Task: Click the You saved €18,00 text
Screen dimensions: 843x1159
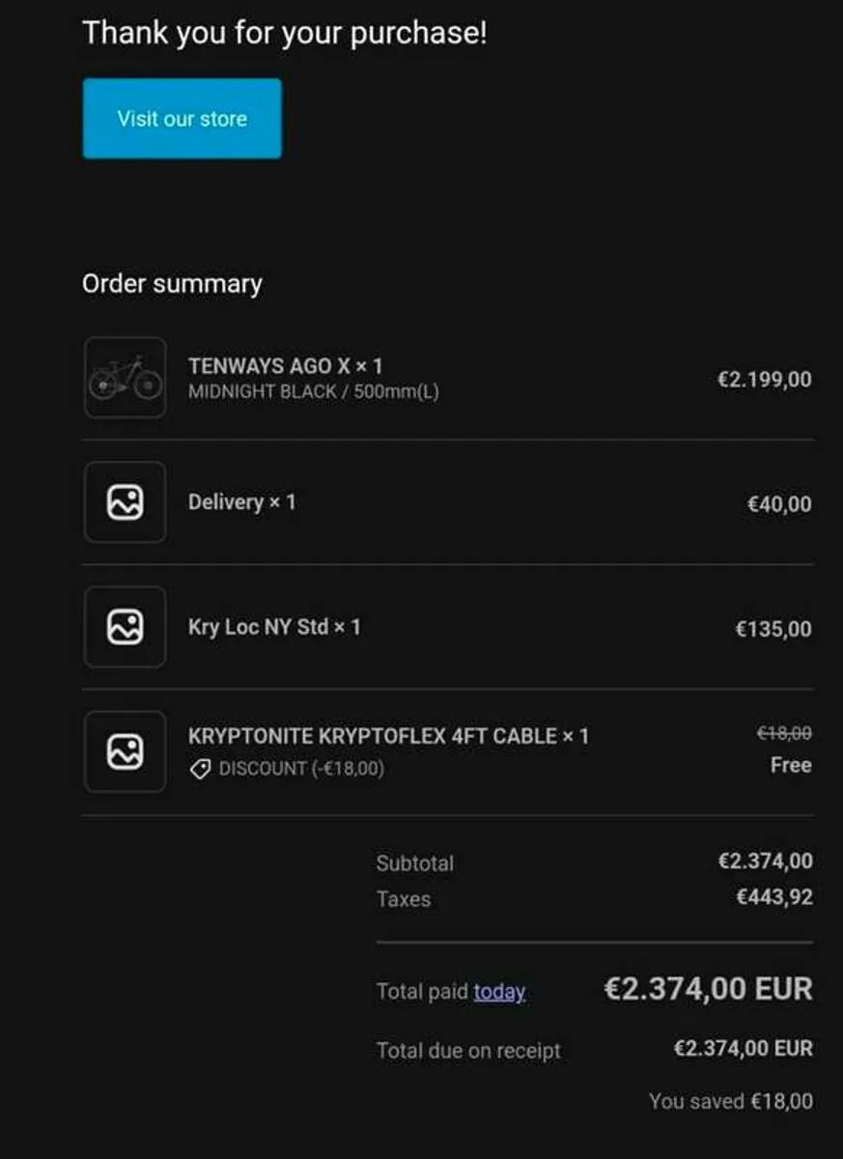Action: (730, 1101)
